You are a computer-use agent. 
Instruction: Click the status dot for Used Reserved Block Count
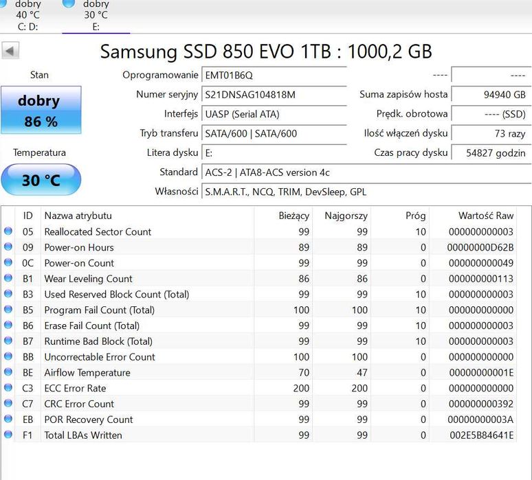click(x=8, y=293)
